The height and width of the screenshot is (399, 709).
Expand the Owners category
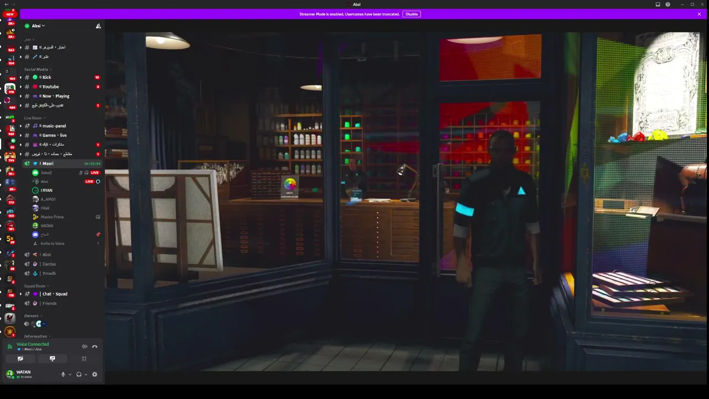33,316
